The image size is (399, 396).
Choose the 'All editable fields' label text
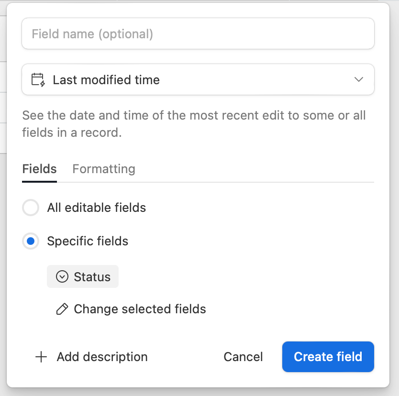pos(97,208)
